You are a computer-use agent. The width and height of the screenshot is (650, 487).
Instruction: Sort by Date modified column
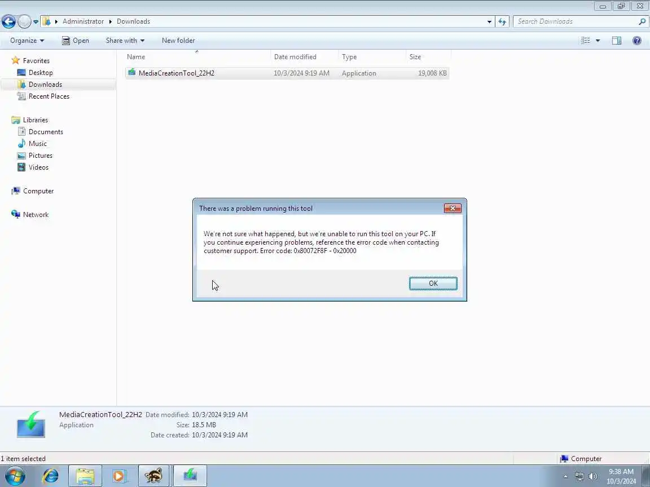point(305,57)
